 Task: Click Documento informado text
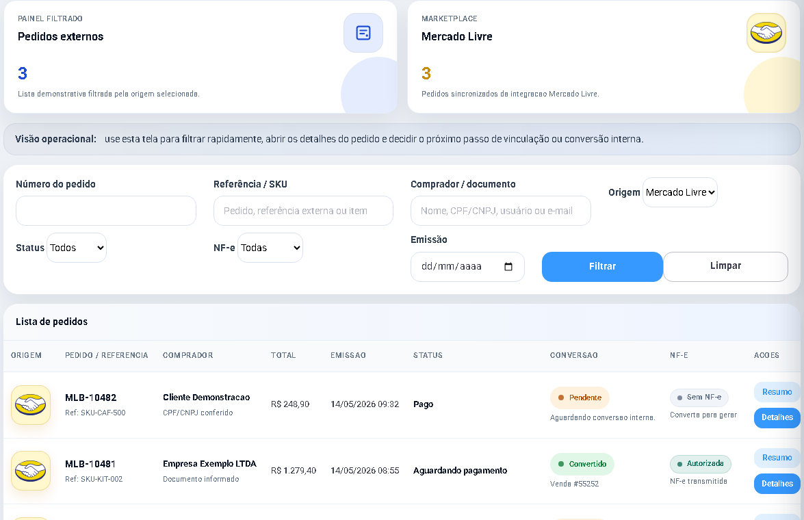[x=201, y=479]
